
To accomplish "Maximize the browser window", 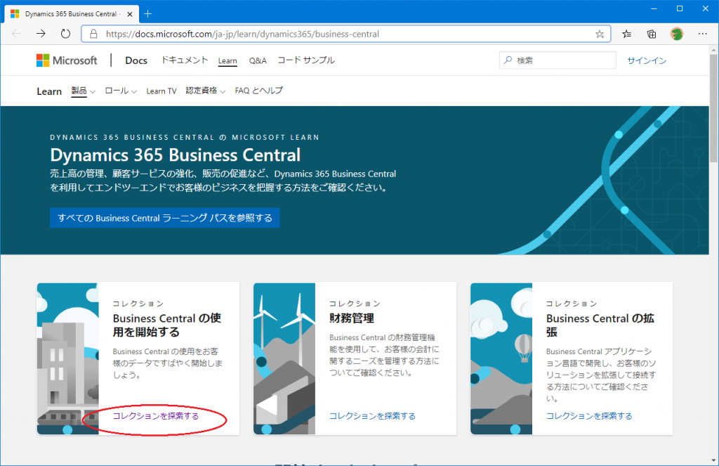I will 680,8.
